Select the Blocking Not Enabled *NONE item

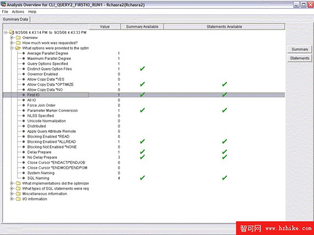click(52, 147)
